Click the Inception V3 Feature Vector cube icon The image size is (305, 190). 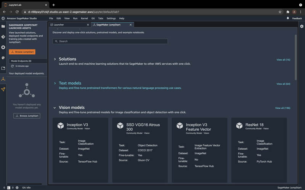tap(180, 126)
